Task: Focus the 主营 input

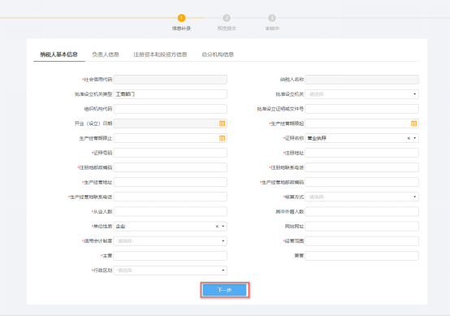Action: point(171,256)
